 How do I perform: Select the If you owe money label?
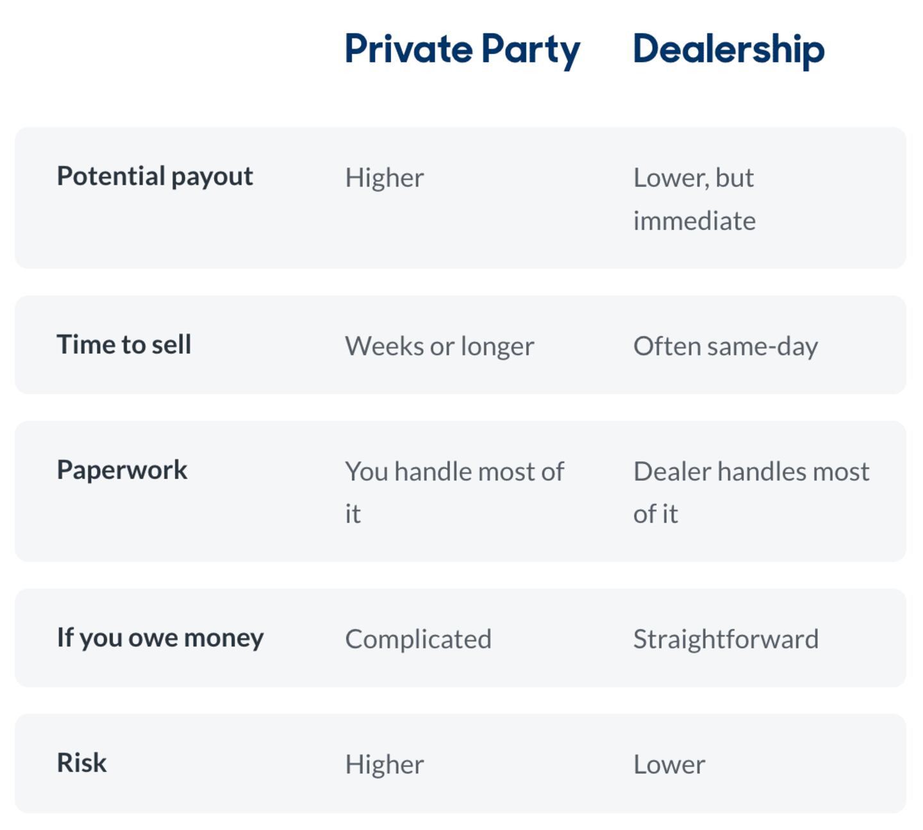(x=160, y=638)
